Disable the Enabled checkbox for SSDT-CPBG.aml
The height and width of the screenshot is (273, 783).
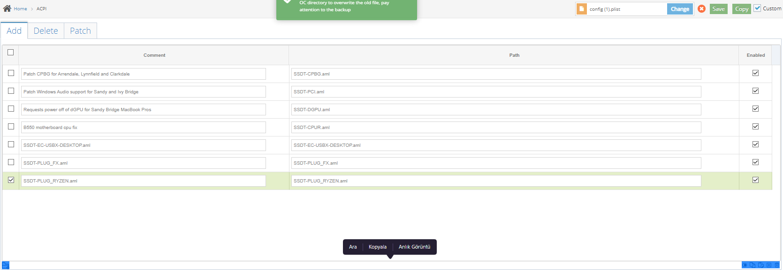point(755,73)
